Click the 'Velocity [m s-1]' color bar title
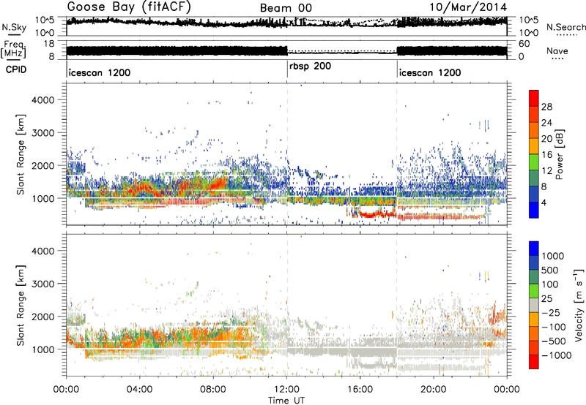The height and width of the screenshot is (405, 586). (579, 305)
